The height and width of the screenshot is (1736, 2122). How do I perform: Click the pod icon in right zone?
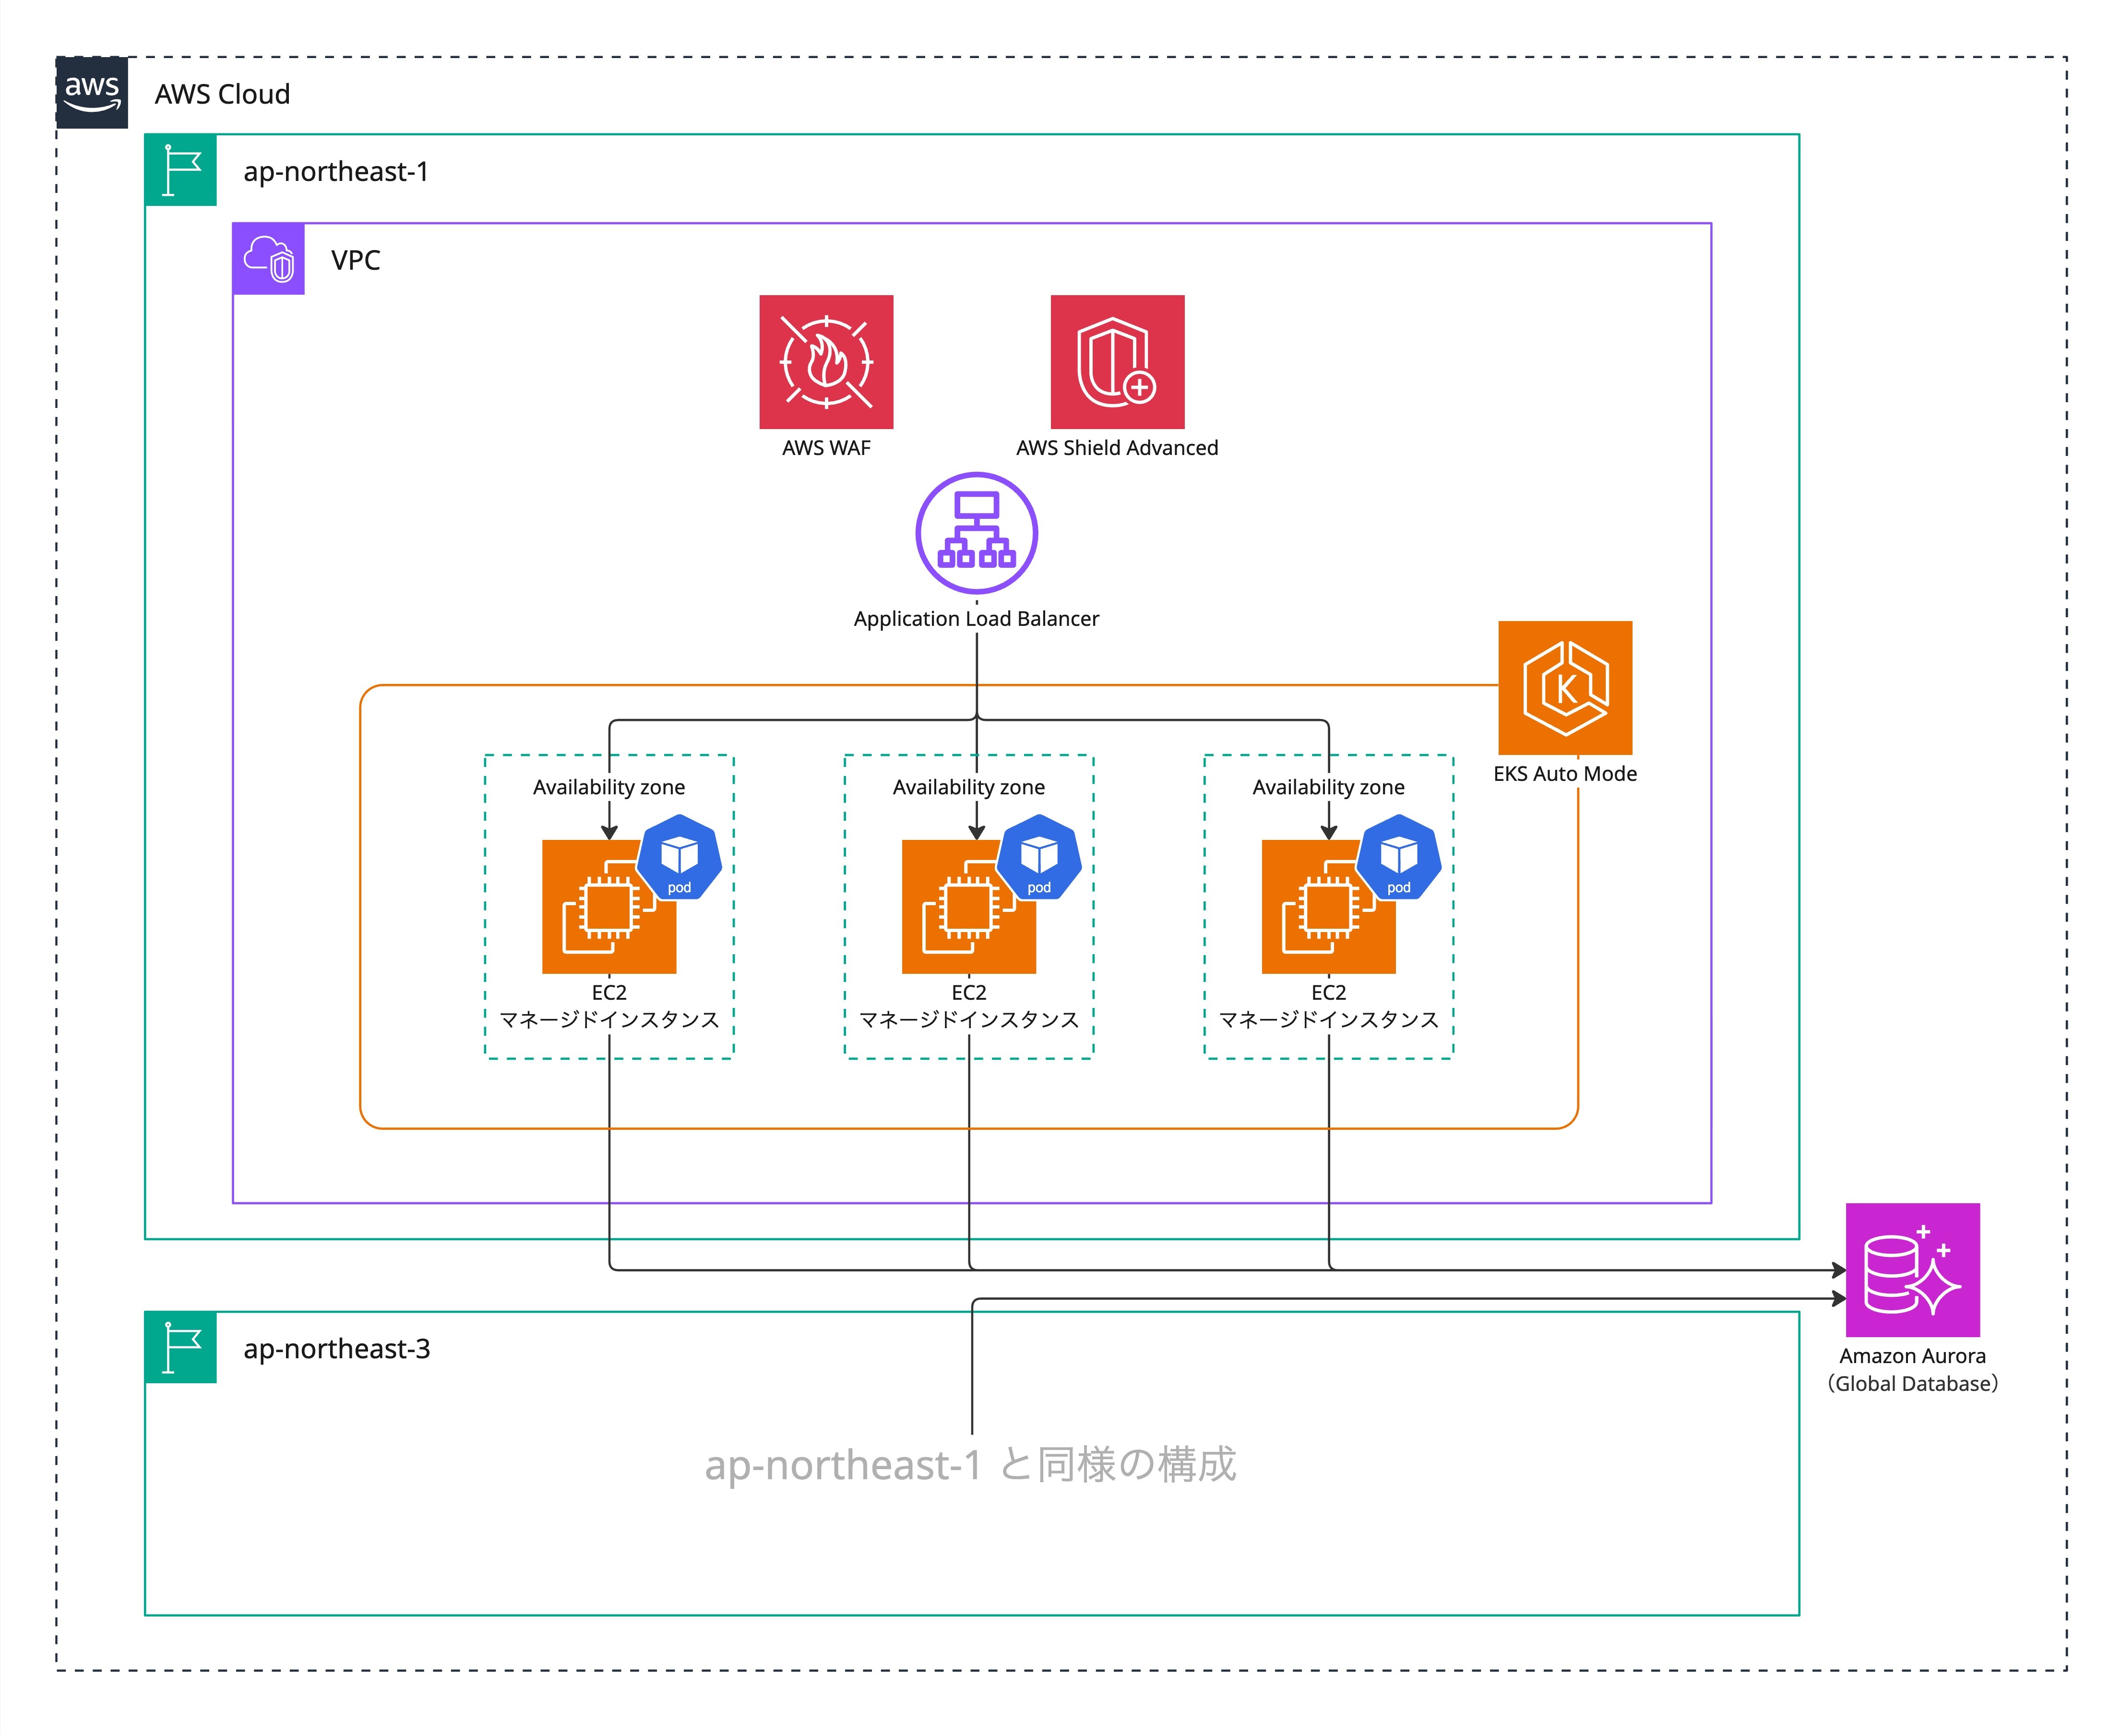[1398, 858]
